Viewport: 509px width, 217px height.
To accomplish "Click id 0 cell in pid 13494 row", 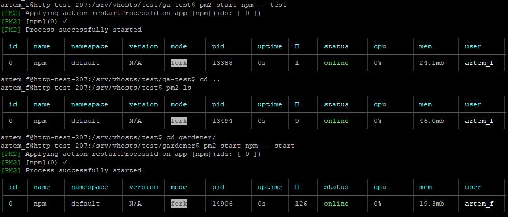I will 11,121.
